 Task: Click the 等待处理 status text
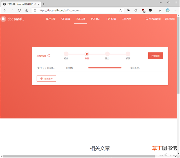[135, 68]
